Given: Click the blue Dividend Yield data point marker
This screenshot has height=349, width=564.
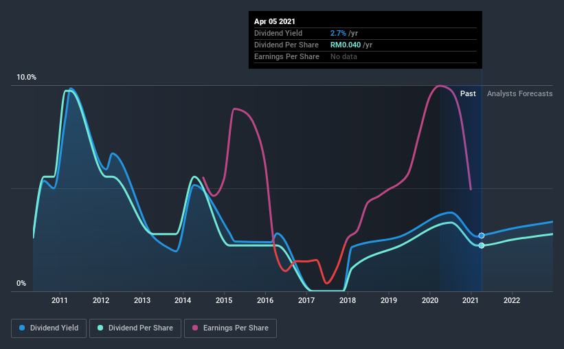Looking at the screenshot, I should tap(482, 236).
